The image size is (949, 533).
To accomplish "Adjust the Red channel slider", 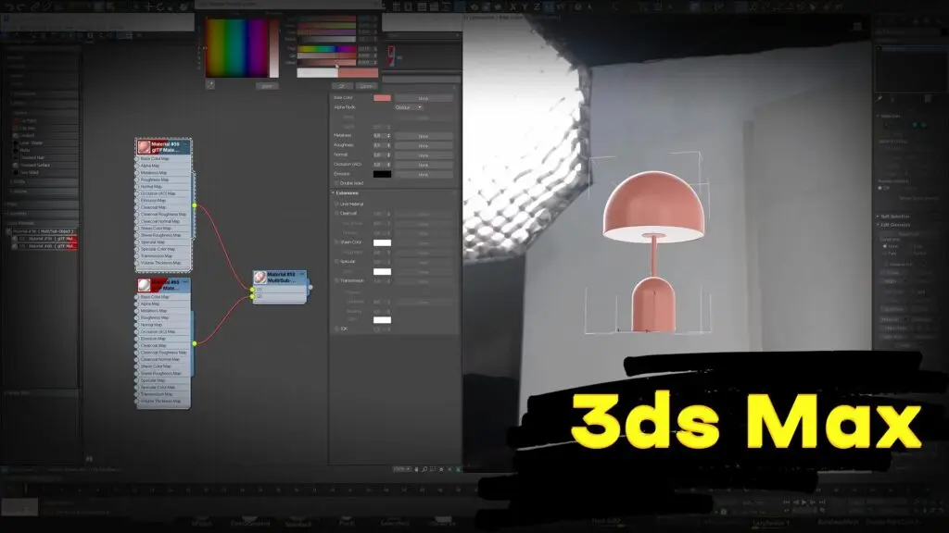I will click(326, 19).
